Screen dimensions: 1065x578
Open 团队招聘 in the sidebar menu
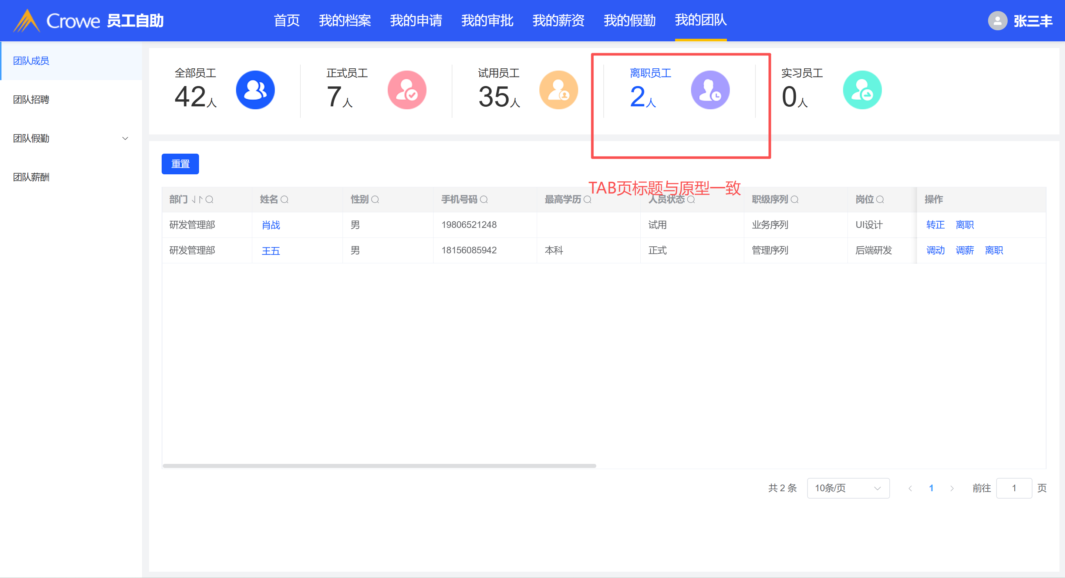[x=31, y=99]
